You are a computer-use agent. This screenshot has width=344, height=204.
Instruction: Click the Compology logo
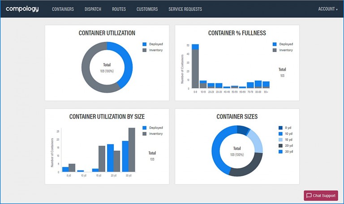click(x=22, y=9)
